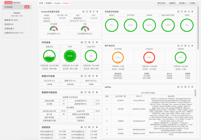Open the grey Oracle breadcrumb link
This screenshot has height=140, width=201.
pos(57,3)
